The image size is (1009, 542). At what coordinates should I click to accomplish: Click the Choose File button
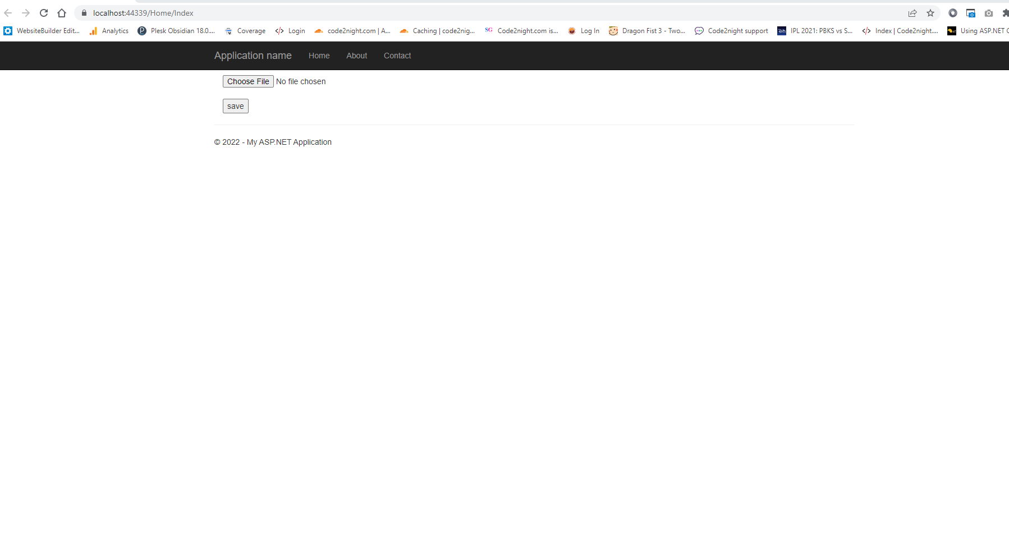coord(248,81)
